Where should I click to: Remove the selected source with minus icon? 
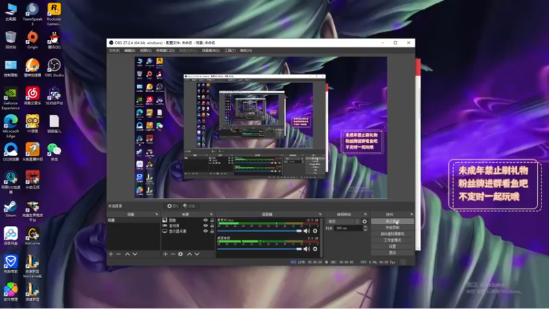point(173,254)
